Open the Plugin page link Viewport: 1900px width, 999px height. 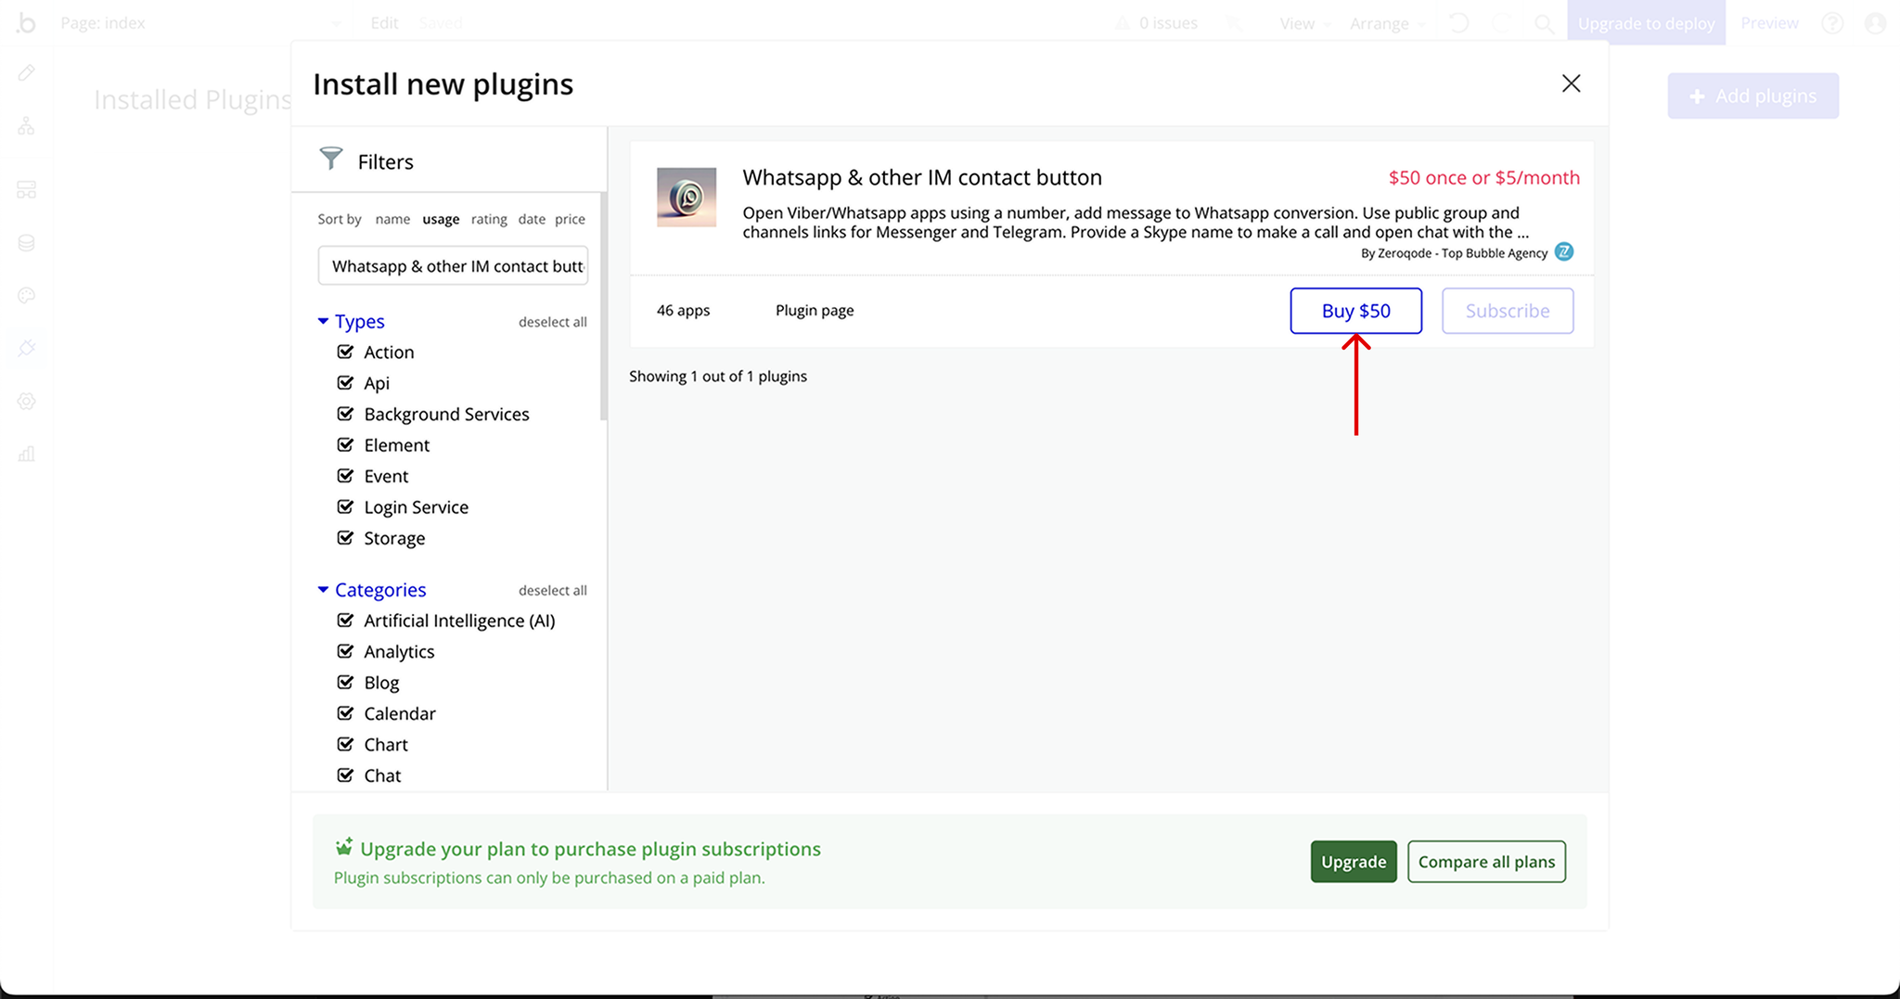[815, 311]
